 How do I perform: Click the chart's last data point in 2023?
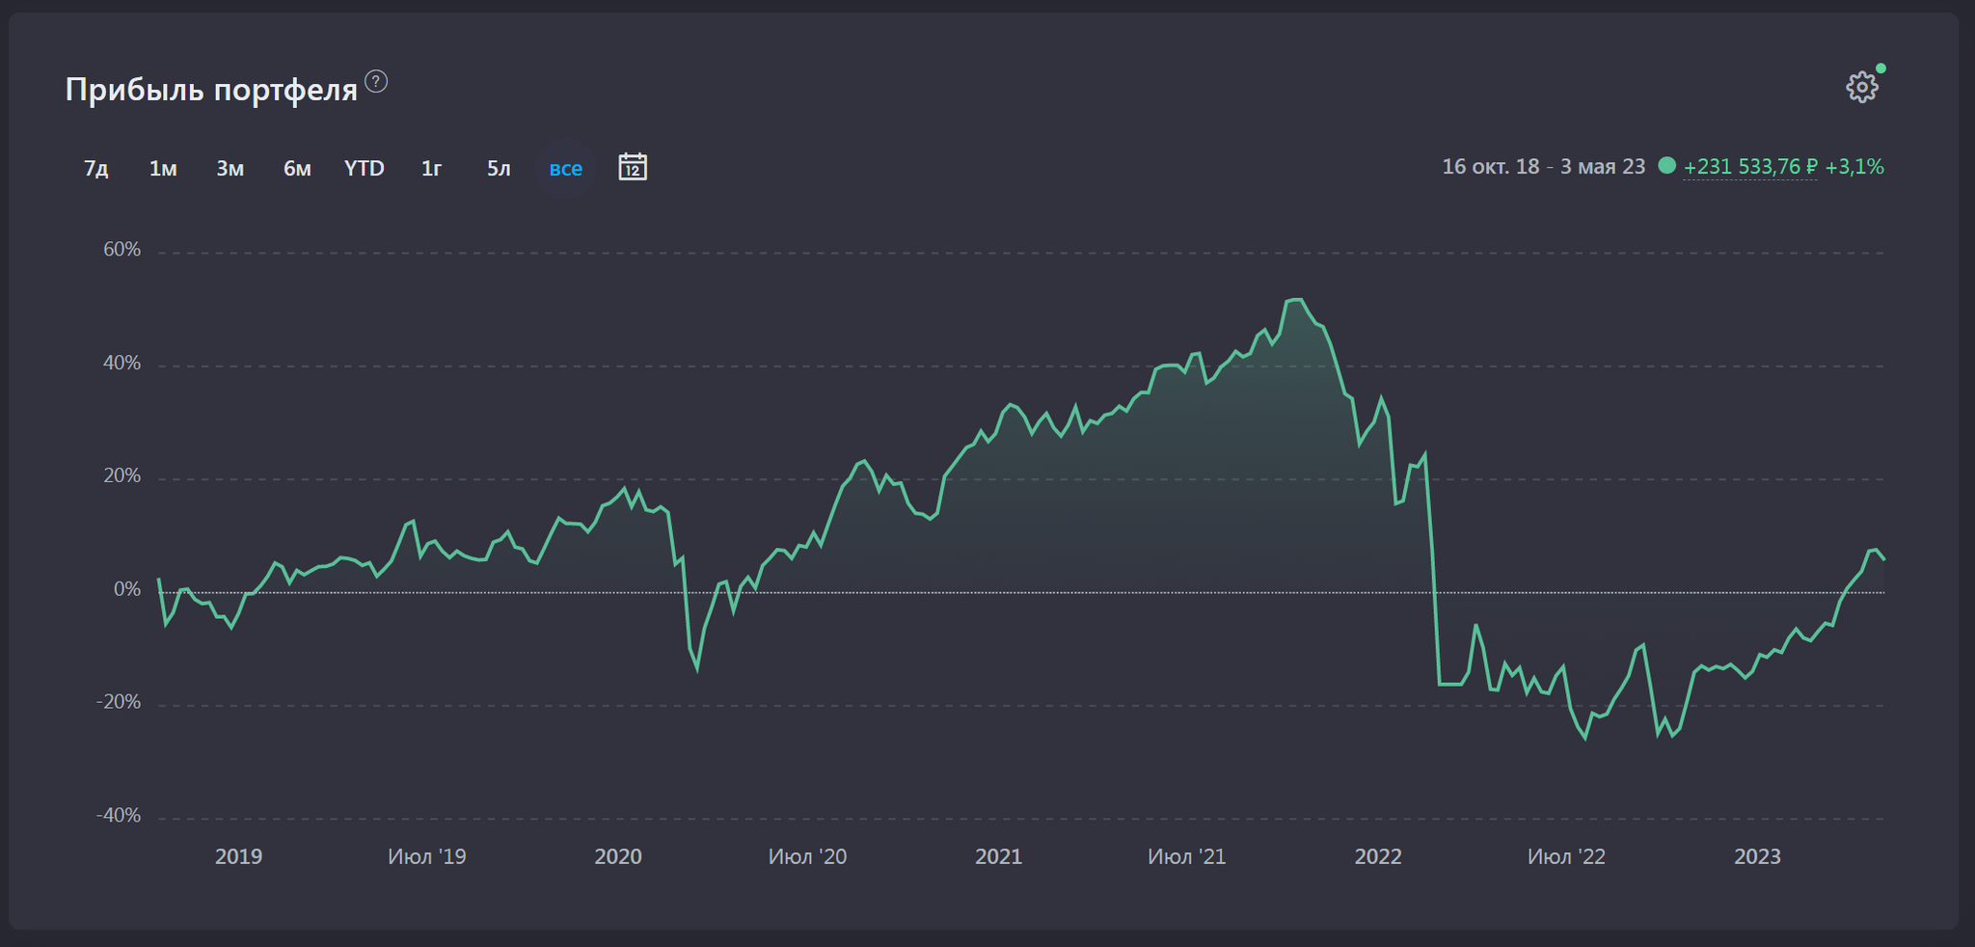tap(1883, 559)
